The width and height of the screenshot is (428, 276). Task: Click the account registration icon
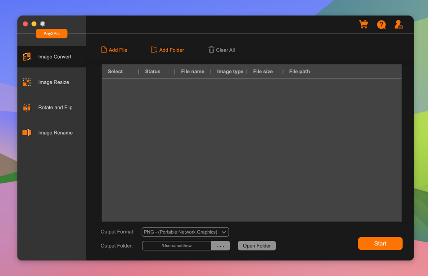point(398,24)
